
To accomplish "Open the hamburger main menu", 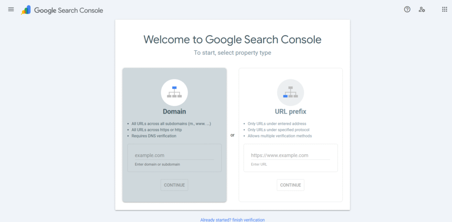I will click(11, 10).
